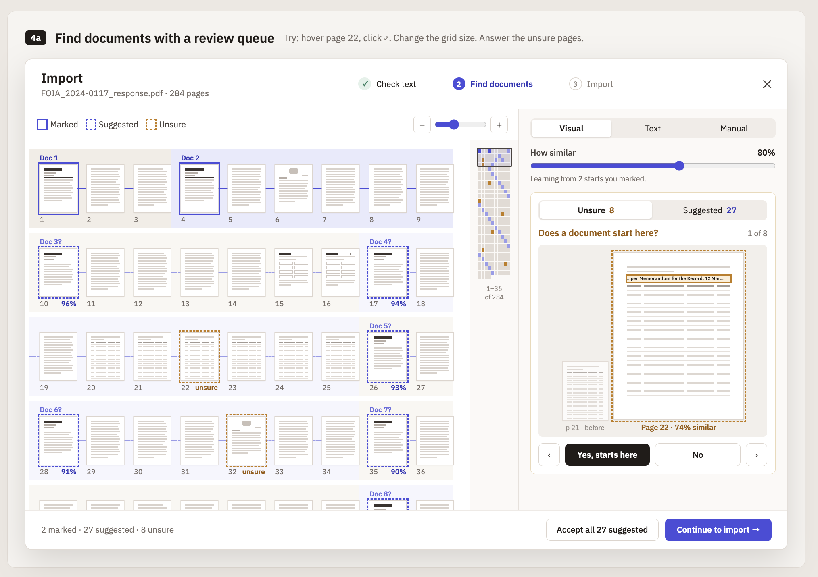Select unsure page 22 thumbnail
The image size is (818, 577).
pos(199,357)
